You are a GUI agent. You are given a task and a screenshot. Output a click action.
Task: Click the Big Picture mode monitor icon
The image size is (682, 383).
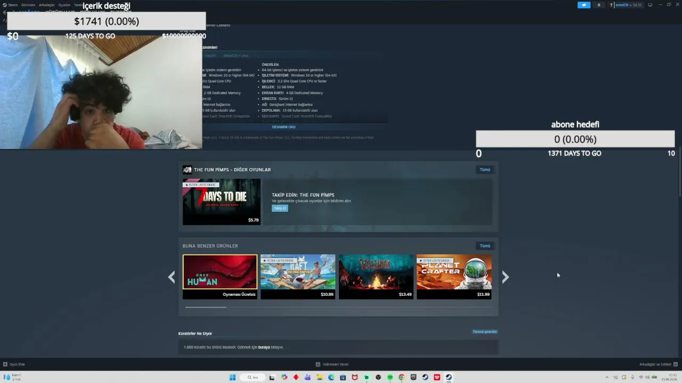[x=650, y=5]
